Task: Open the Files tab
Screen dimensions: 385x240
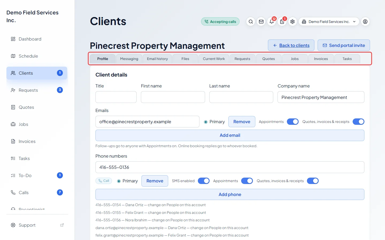Action: pyautogui.click(x=185, y=59)
